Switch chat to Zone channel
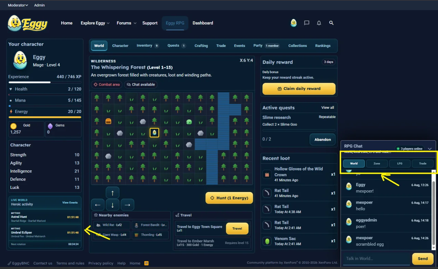The image size is (438, 269). (377, 164)
